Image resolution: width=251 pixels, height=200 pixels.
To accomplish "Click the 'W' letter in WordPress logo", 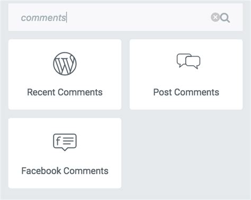I will 64,65.
